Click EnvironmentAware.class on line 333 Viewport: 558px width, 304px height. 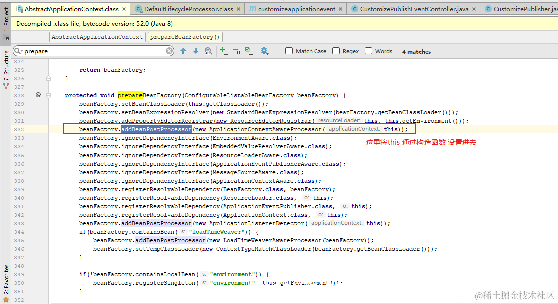[252, 138]
